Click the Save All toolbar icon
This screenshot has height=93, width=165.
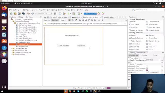pyautogui.click(x=23, y=13)
